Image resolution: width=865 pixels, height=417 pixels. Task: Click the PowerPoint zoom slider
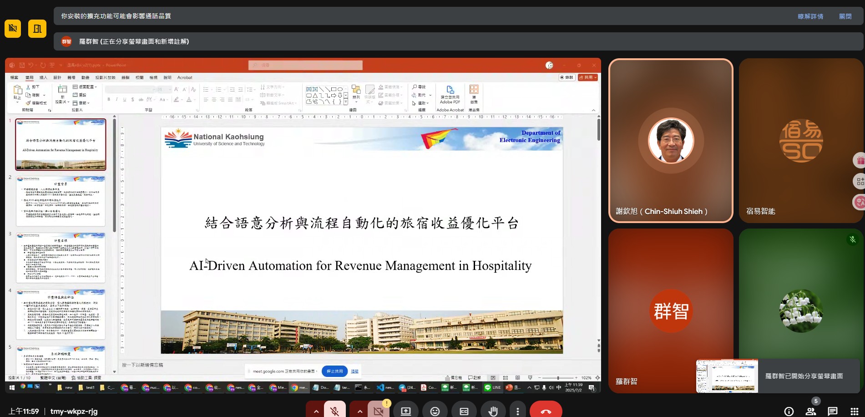point(558,378)
